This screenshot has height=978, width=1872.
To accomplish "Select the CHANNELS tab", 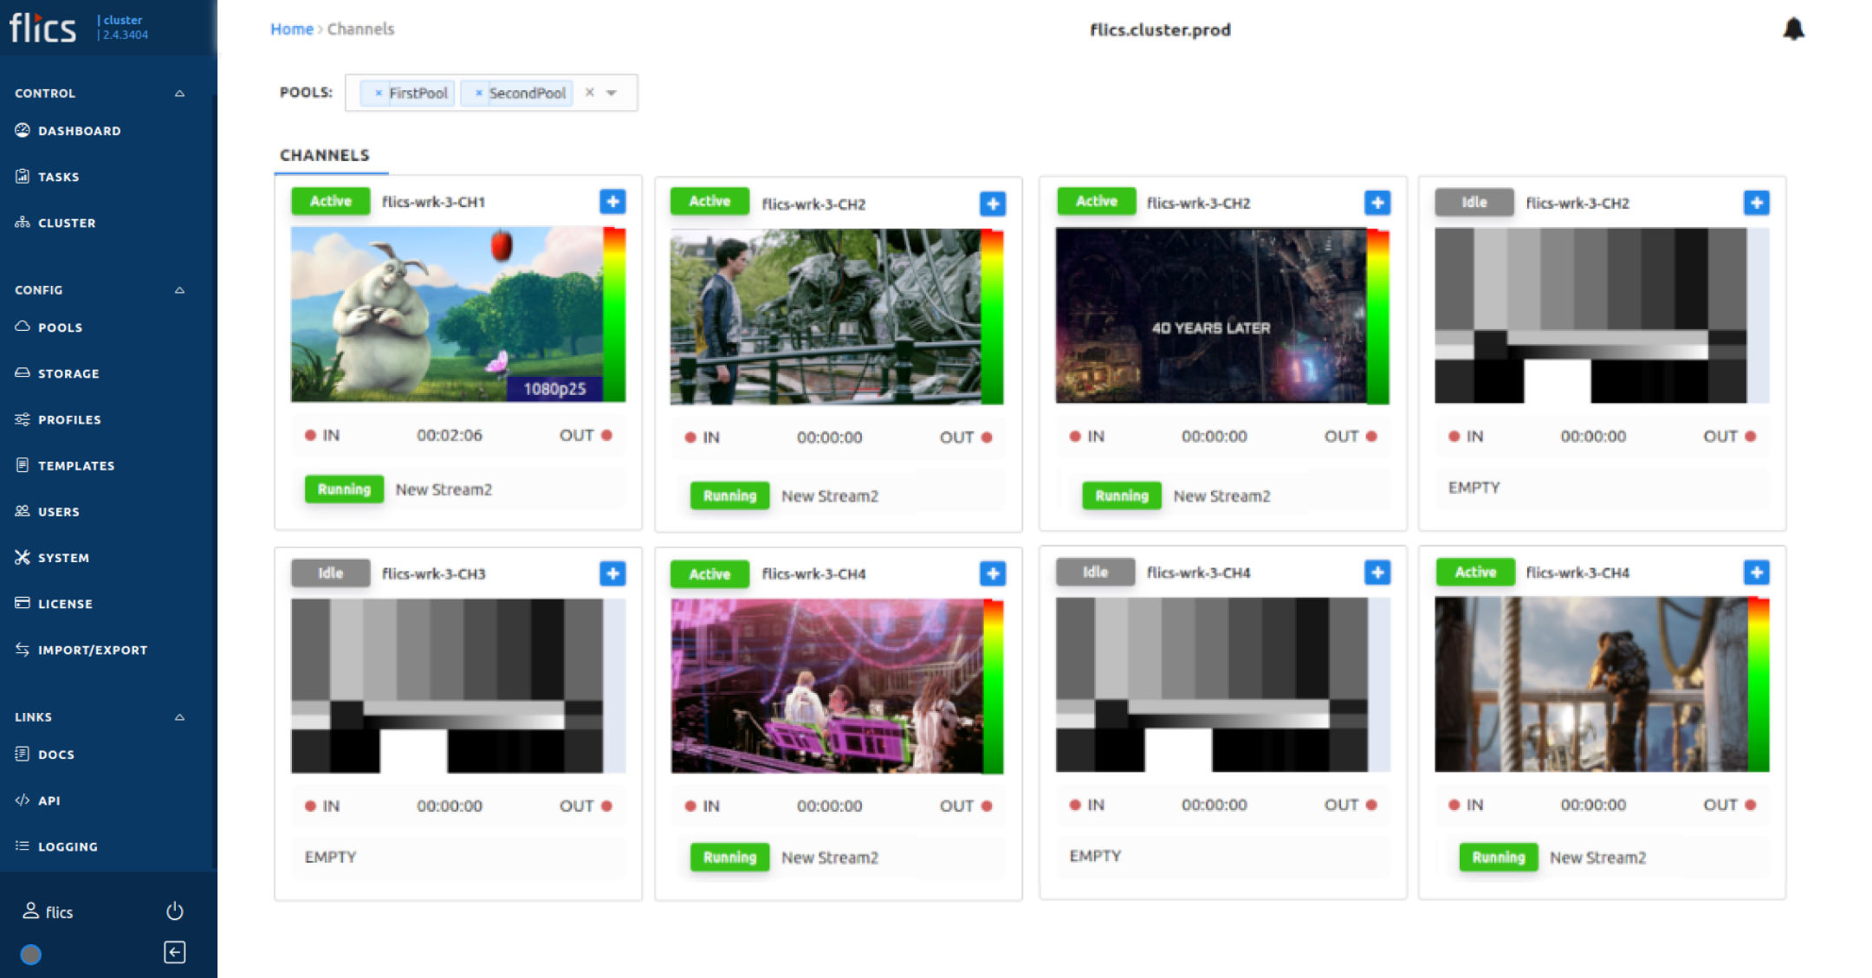I will (325, 155).
